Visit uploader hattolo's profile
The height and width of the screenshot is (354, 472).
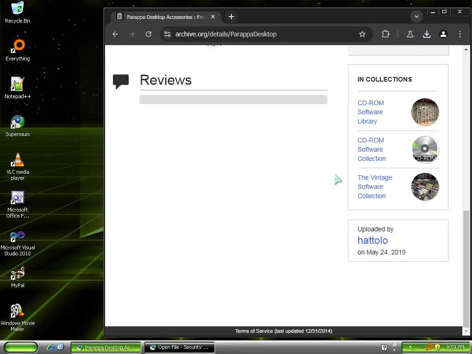point(372,240)
